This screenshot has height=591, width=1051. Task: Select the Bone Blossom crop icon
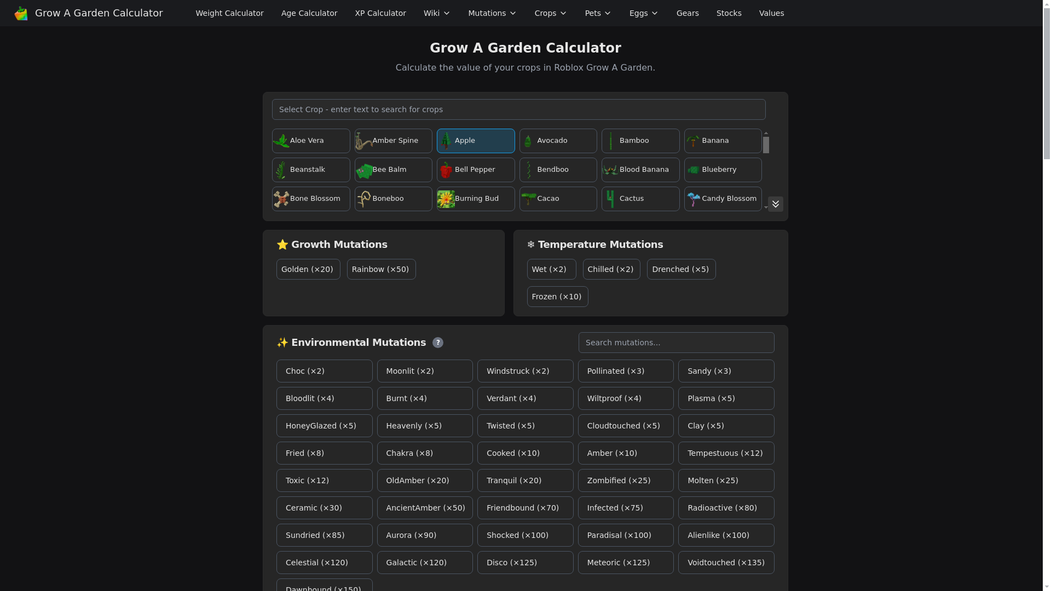point(281,199)
